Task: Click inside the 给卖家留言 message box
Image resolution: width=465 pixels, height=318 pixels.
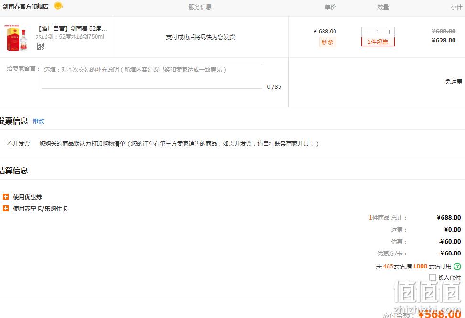Action: point(152,76)
